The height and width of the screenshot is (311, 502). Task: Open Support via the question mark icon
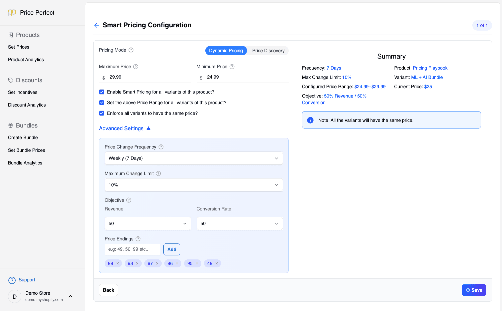point(12,280)
